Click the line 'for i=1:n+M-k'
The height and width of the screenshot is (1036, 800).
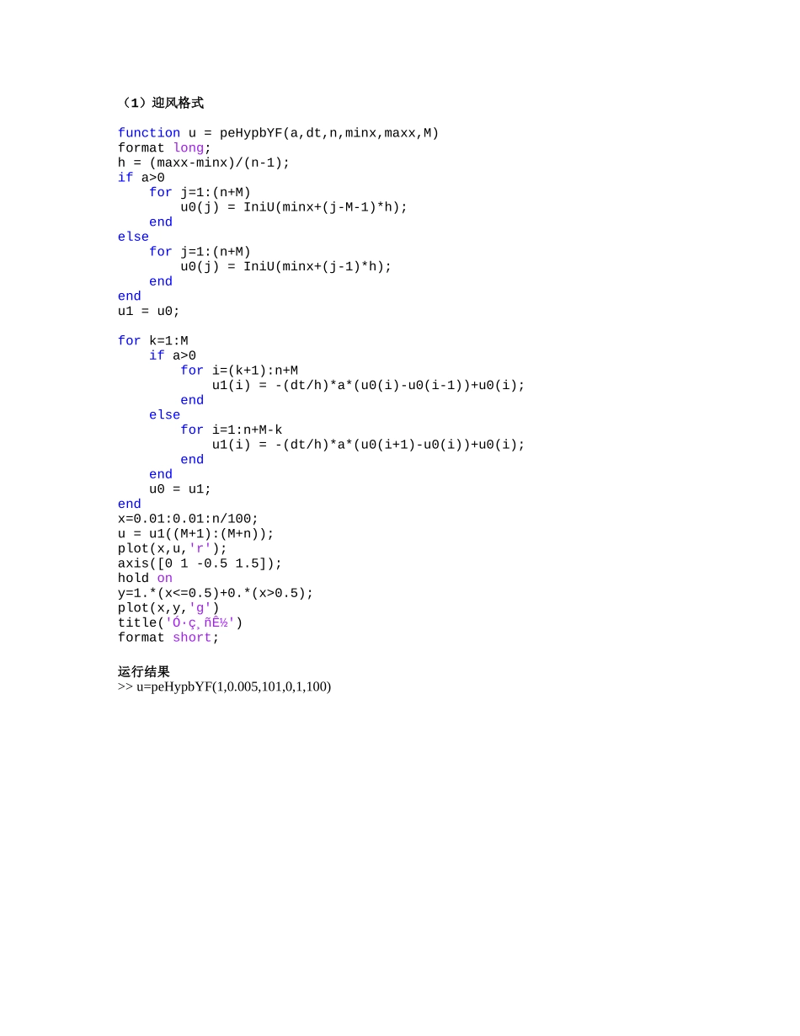click(232, 430)
